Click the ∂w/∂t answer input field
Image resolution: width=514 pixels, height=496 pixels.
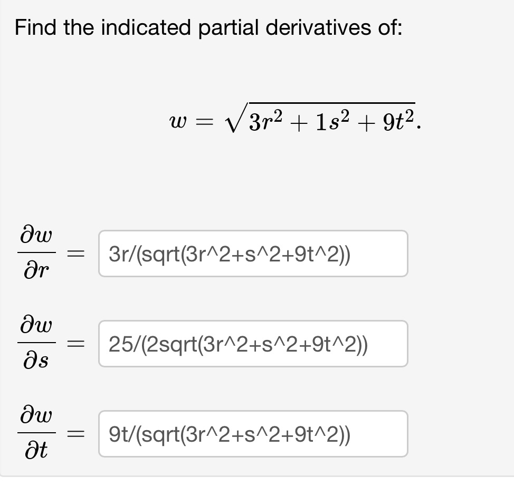tap(253, 433)
